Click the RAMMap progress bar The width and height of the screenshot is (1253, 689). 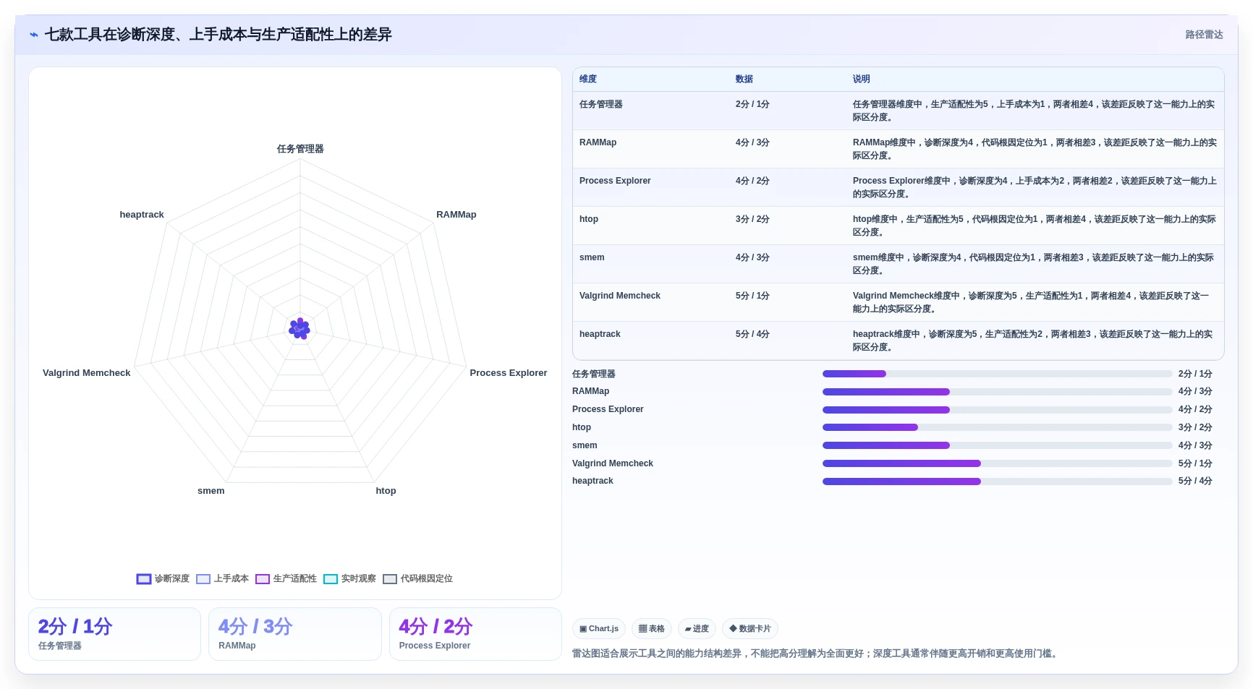coord(997,392)
